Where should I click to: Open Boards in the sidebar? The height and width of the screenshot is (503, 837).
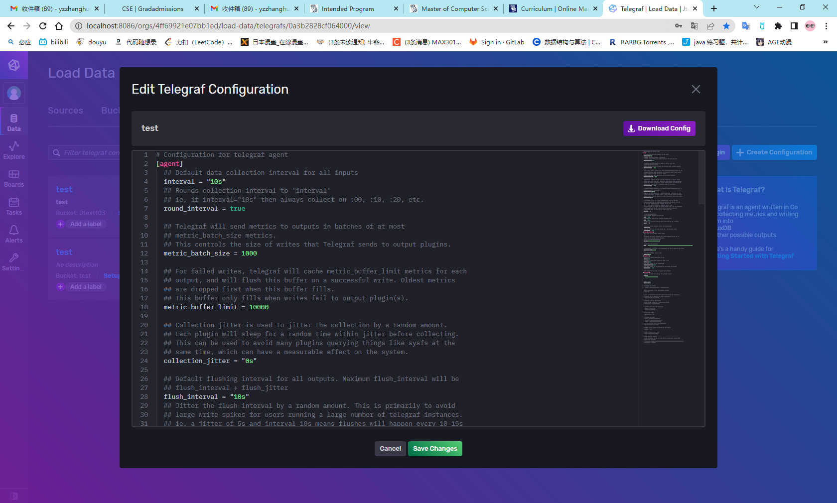14,178
